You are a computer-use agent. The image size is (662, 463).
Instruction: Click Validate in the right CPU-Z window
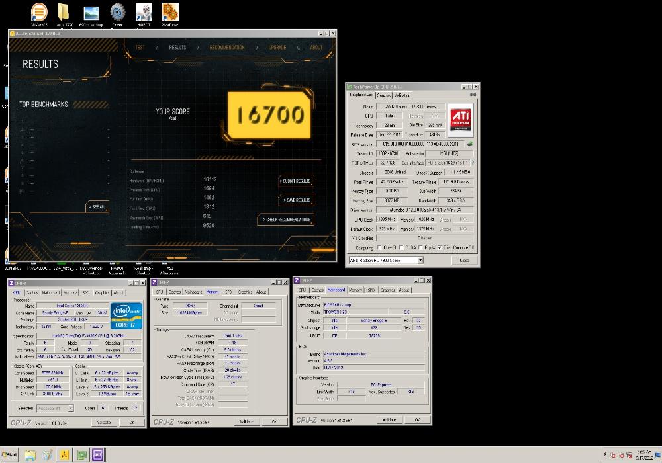click(x=389, y=419)
